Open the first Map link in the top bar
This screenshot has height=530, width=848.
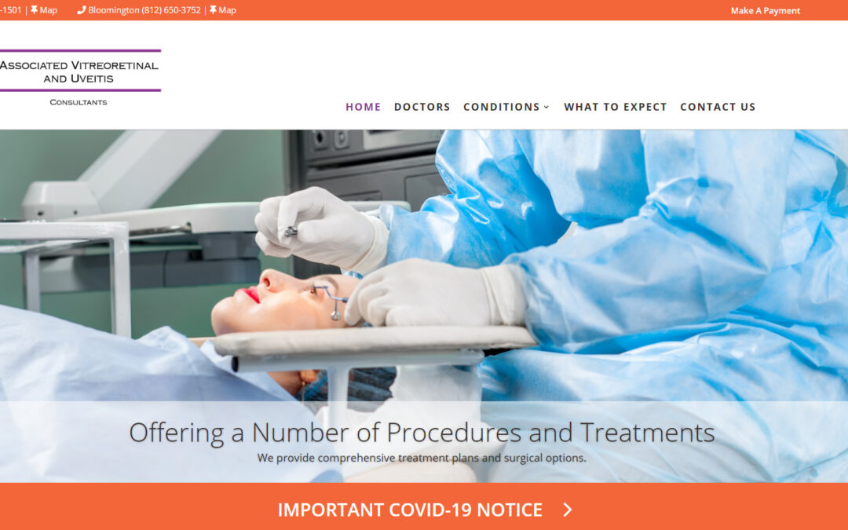click(48, 10)
